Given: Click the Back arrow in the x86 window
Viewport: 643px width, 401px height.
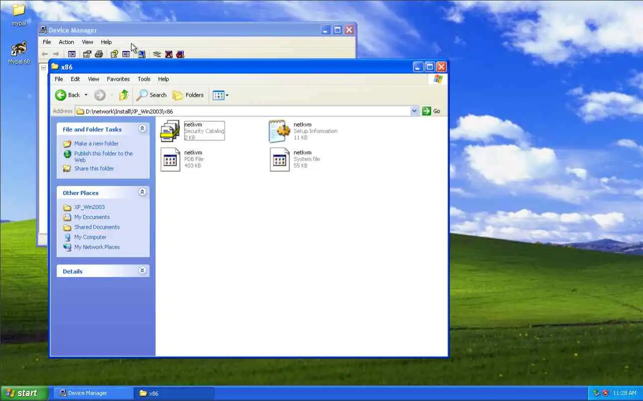Looking at the screenshot, I should (x=61, y=95).
